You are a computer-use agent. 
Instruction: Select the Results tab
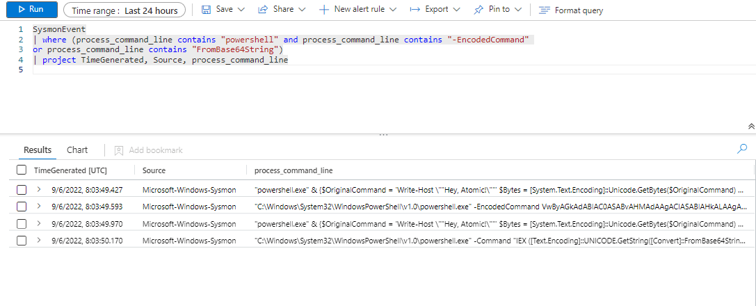pos(38,150)
